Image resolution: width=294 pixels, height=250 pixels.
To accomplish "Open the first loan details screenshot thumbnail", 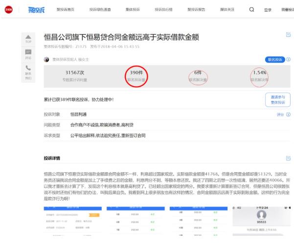I will [73, 221].
